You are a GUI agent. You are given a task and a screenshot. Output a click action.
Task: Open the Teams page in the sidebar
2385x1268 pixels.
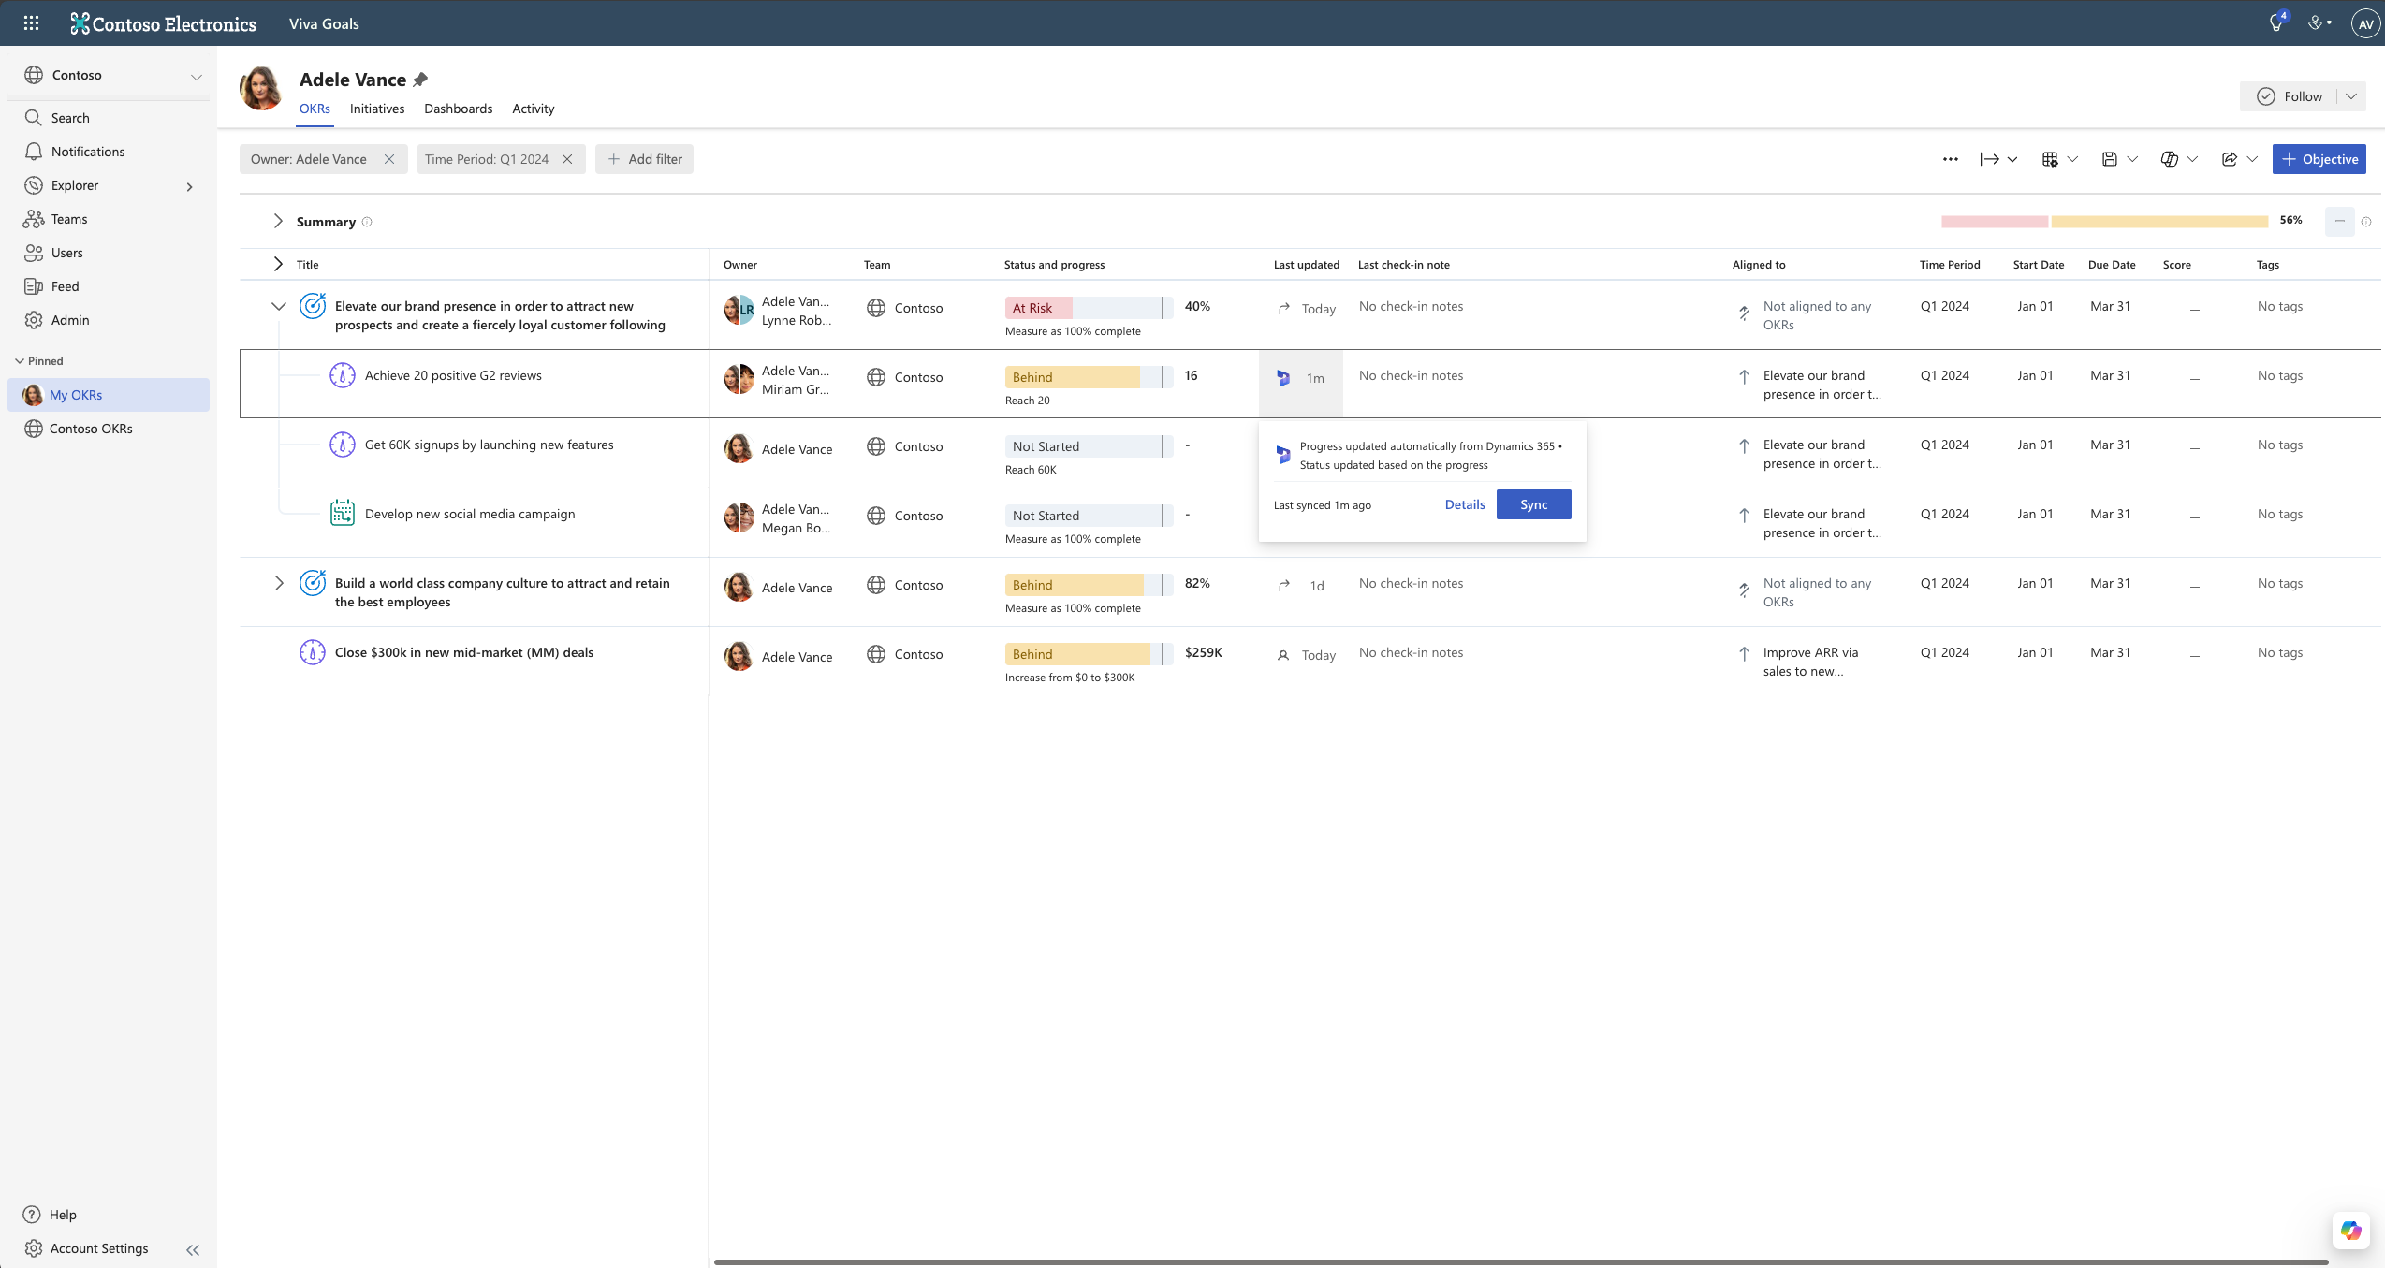[x=68, y=219]
